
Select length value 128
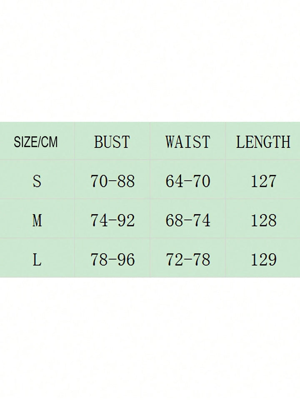click(x=263, y=220)
